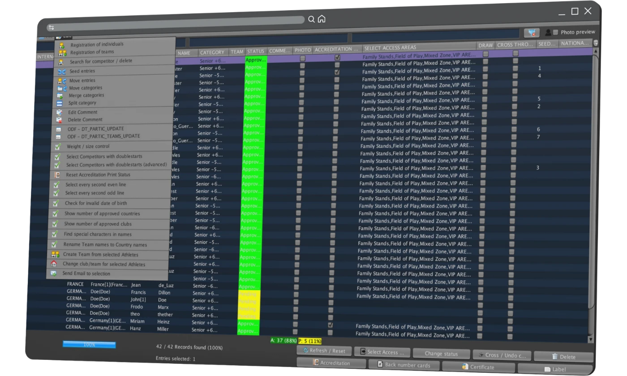Select Merge categories menu entry
This screenshot has width=627, height=376.
(86, 95)
